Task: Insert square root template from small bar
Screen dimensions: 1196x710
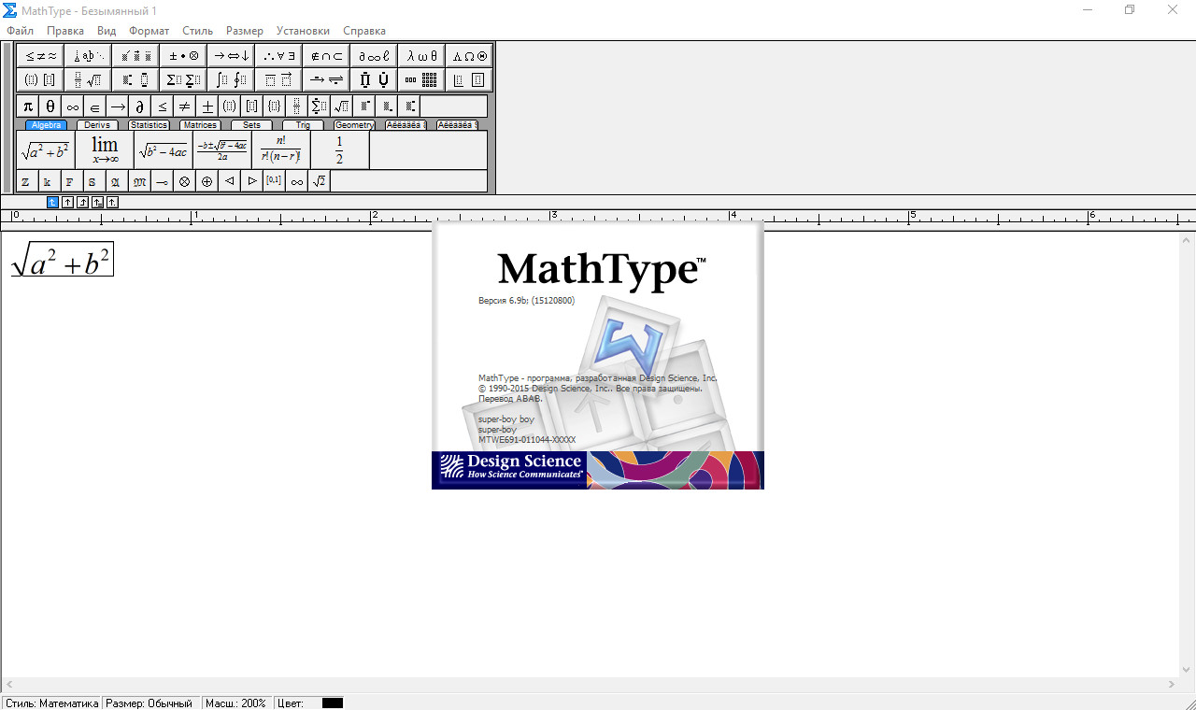Action: click(342, 106)
